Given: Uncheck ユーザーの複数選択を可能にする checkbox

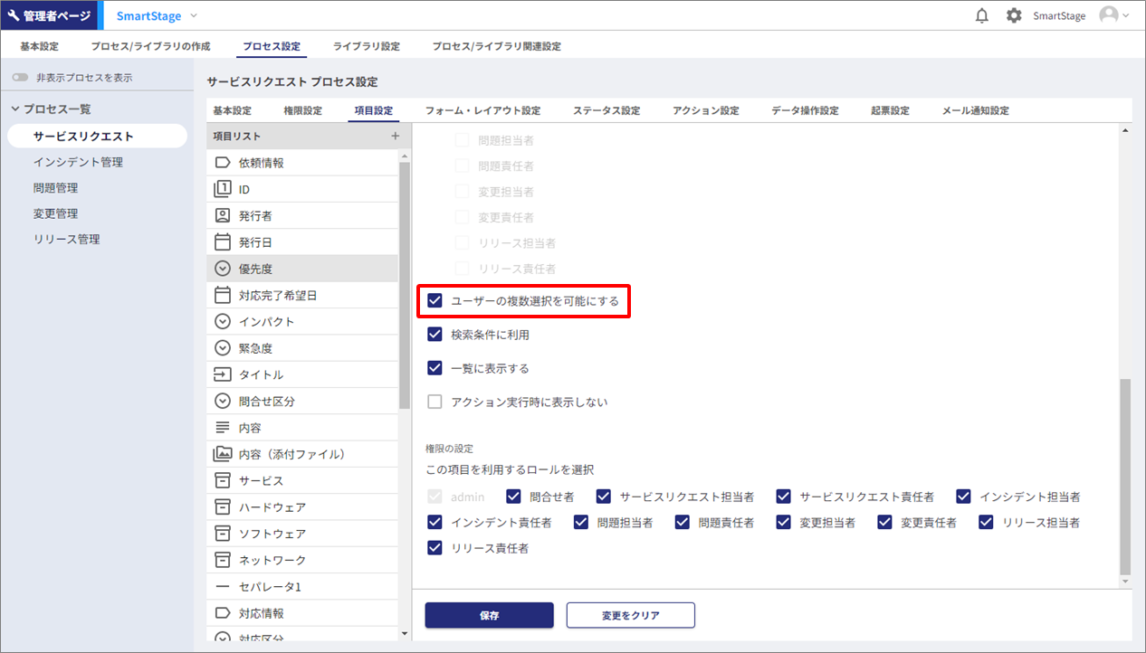Looking at the screenshot, I should [x=435, y=300].
